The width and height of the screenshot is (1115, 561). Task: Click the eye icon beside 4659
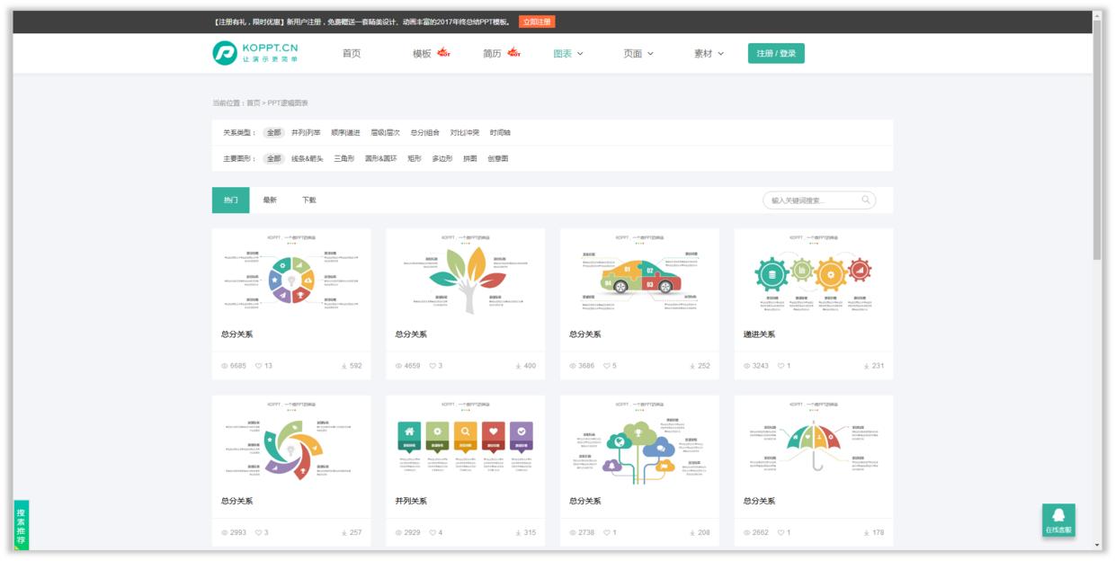(398, 366)
